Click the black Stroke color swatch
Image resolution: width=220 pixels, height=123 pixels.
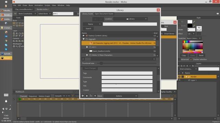[x=190, y=26]
